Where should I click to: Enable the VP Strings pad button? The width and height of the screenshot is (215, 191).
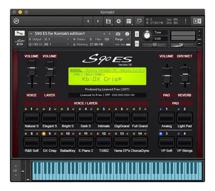pos(184,142)
